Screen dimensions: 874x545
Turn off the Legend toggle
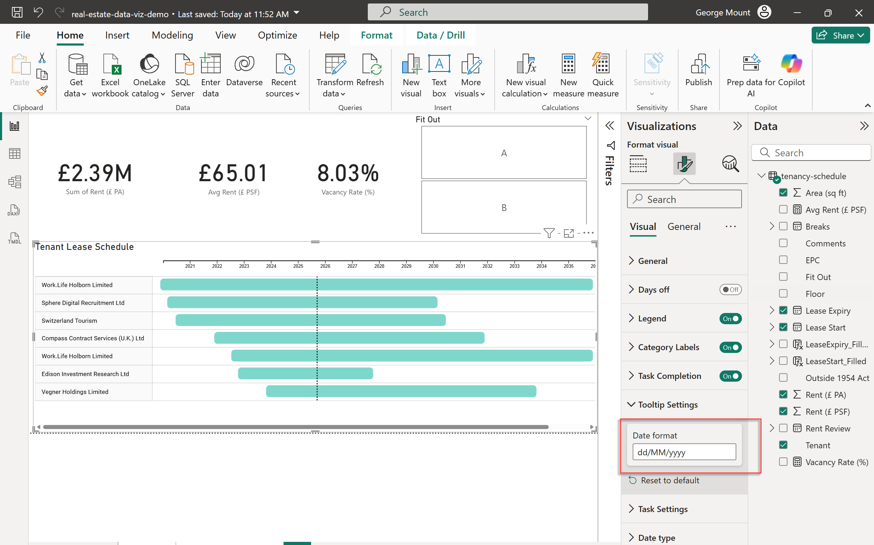tap(730, 319)
